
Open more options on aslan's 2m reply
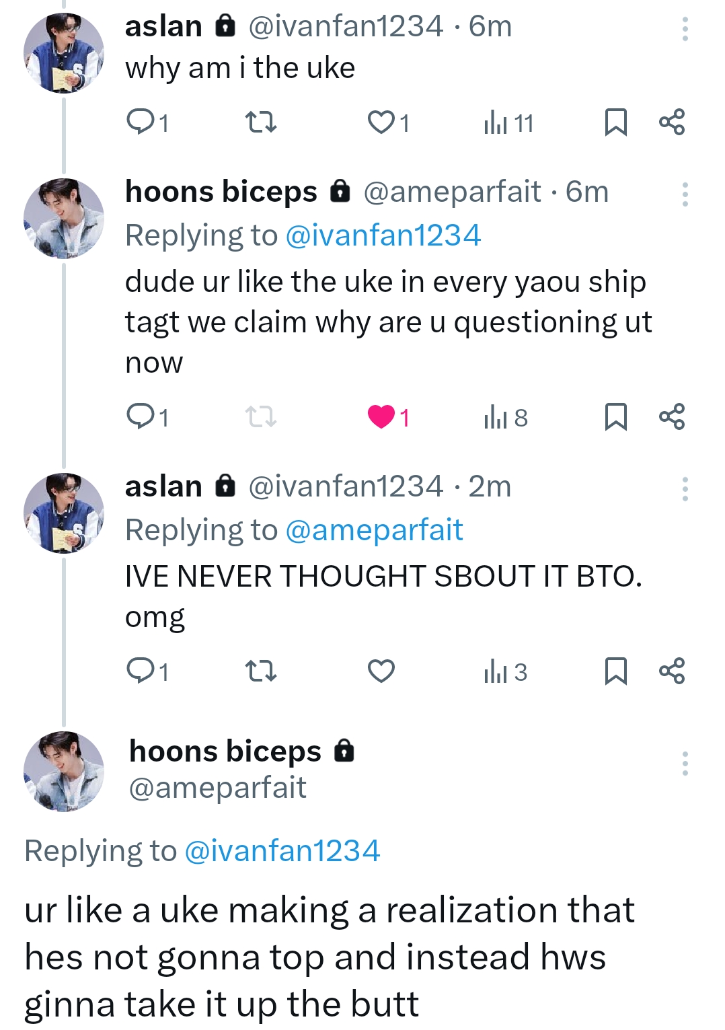tap(685, 489)
